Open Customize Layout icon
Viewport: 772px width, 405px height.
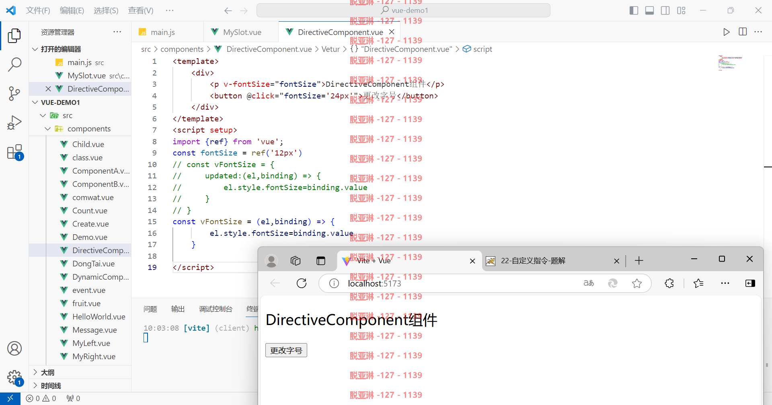point(681,10)
